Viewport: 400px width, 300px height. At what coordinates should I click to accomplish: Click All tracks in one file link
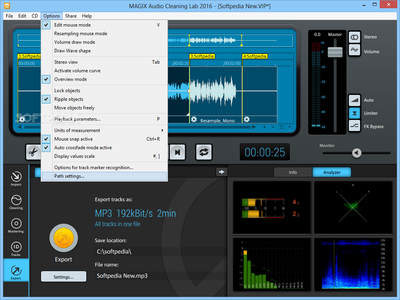click(x=117, y=224)
